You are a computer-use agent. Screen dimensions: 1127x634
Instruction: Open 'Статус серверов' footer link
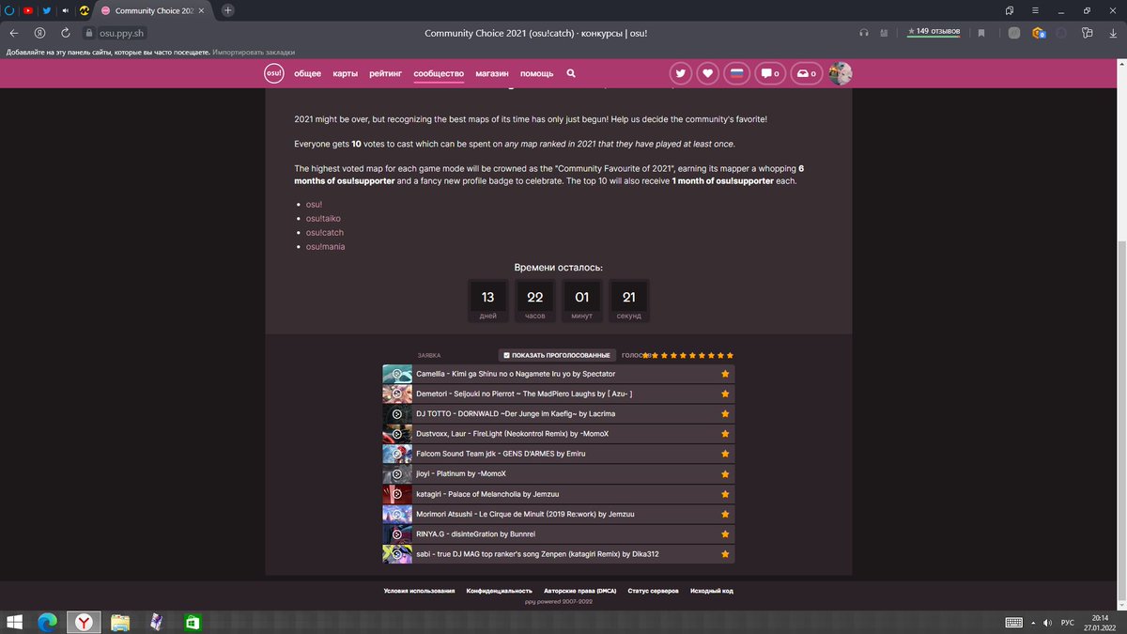tap(654, 591)
